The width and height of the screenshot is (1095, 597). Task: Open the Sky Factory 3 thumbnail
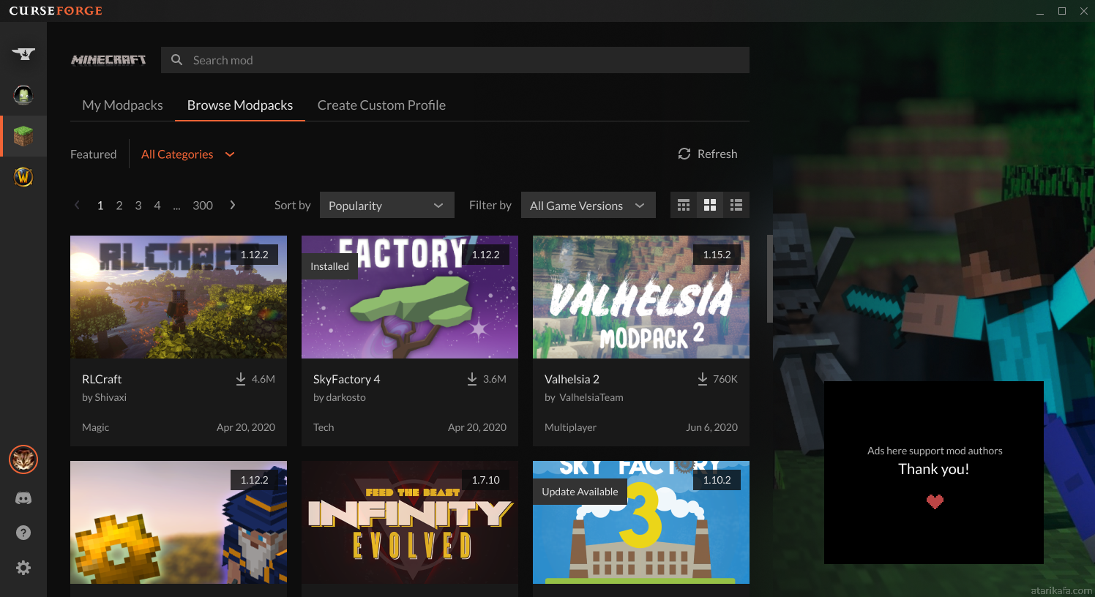click(x=641, y=522)
